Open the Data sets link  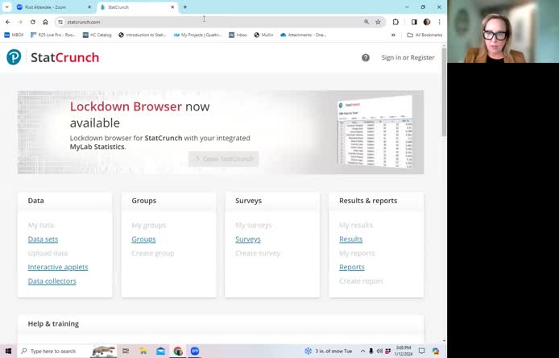pos(43,239)
